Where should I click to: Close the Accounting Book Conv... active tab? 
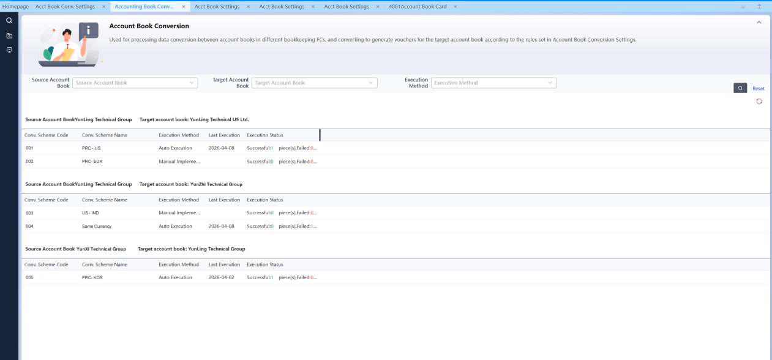[x=184, y=7]
